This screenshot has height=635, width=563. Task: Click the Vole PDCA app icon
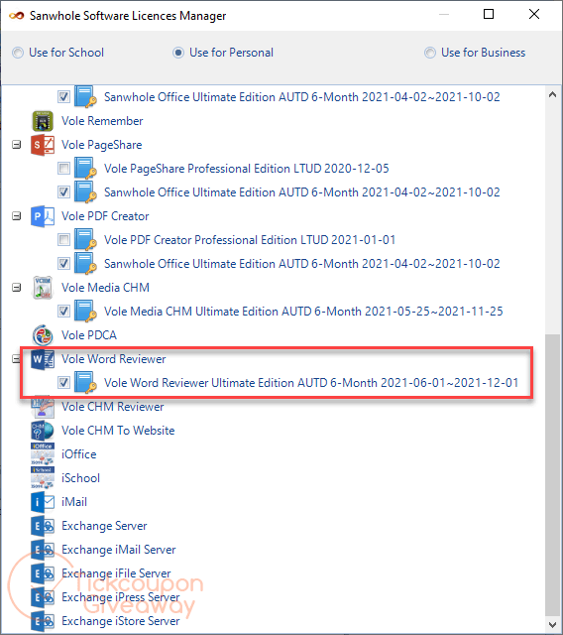pyautogui.click(x=43, y=335)
